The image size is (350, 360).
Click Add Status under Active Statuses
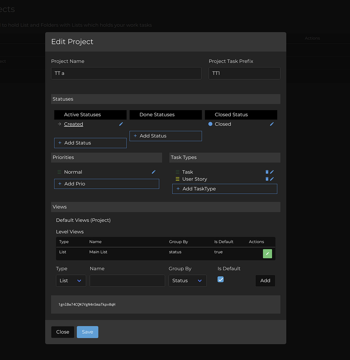pos(90,143)
